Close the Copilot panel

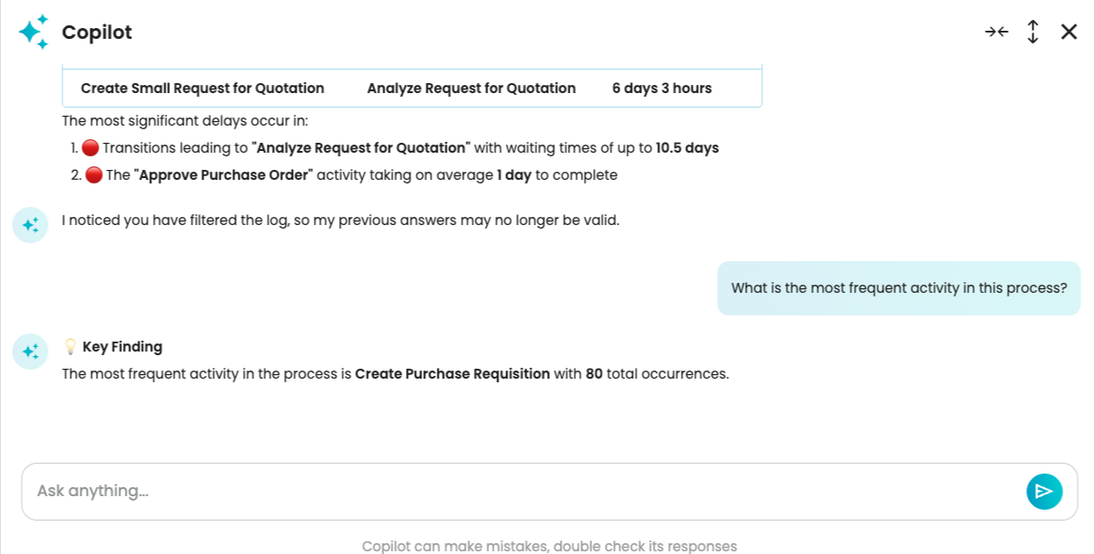(1069, 32)
